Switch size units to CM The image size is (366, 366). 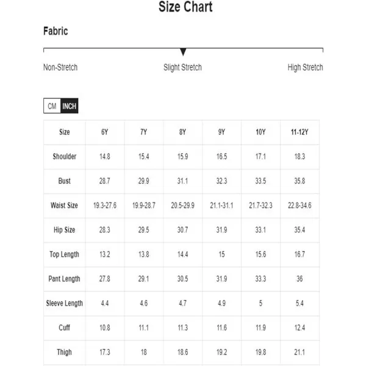(52, 106)
